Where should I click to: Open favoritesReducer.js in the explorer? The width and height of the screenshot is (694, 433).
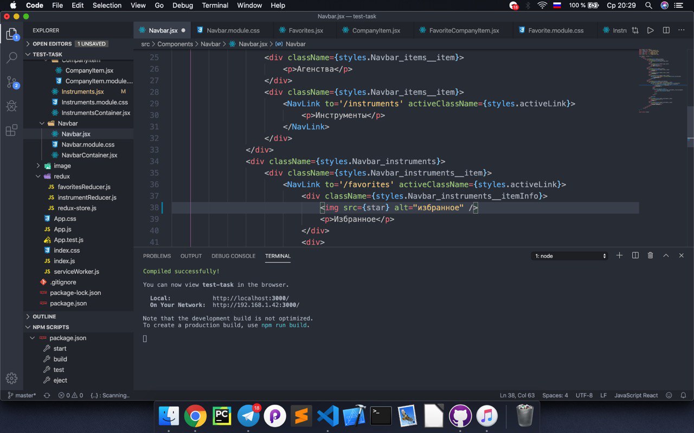point(83,187)
